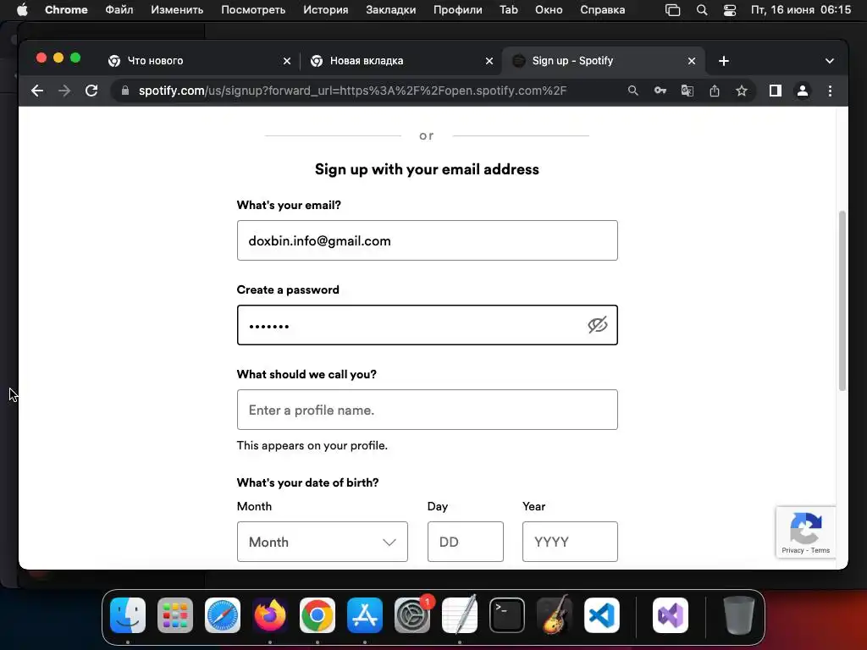Click Google Chrome in the Dock
The image size is (867, 650).
tap(318, 615)
